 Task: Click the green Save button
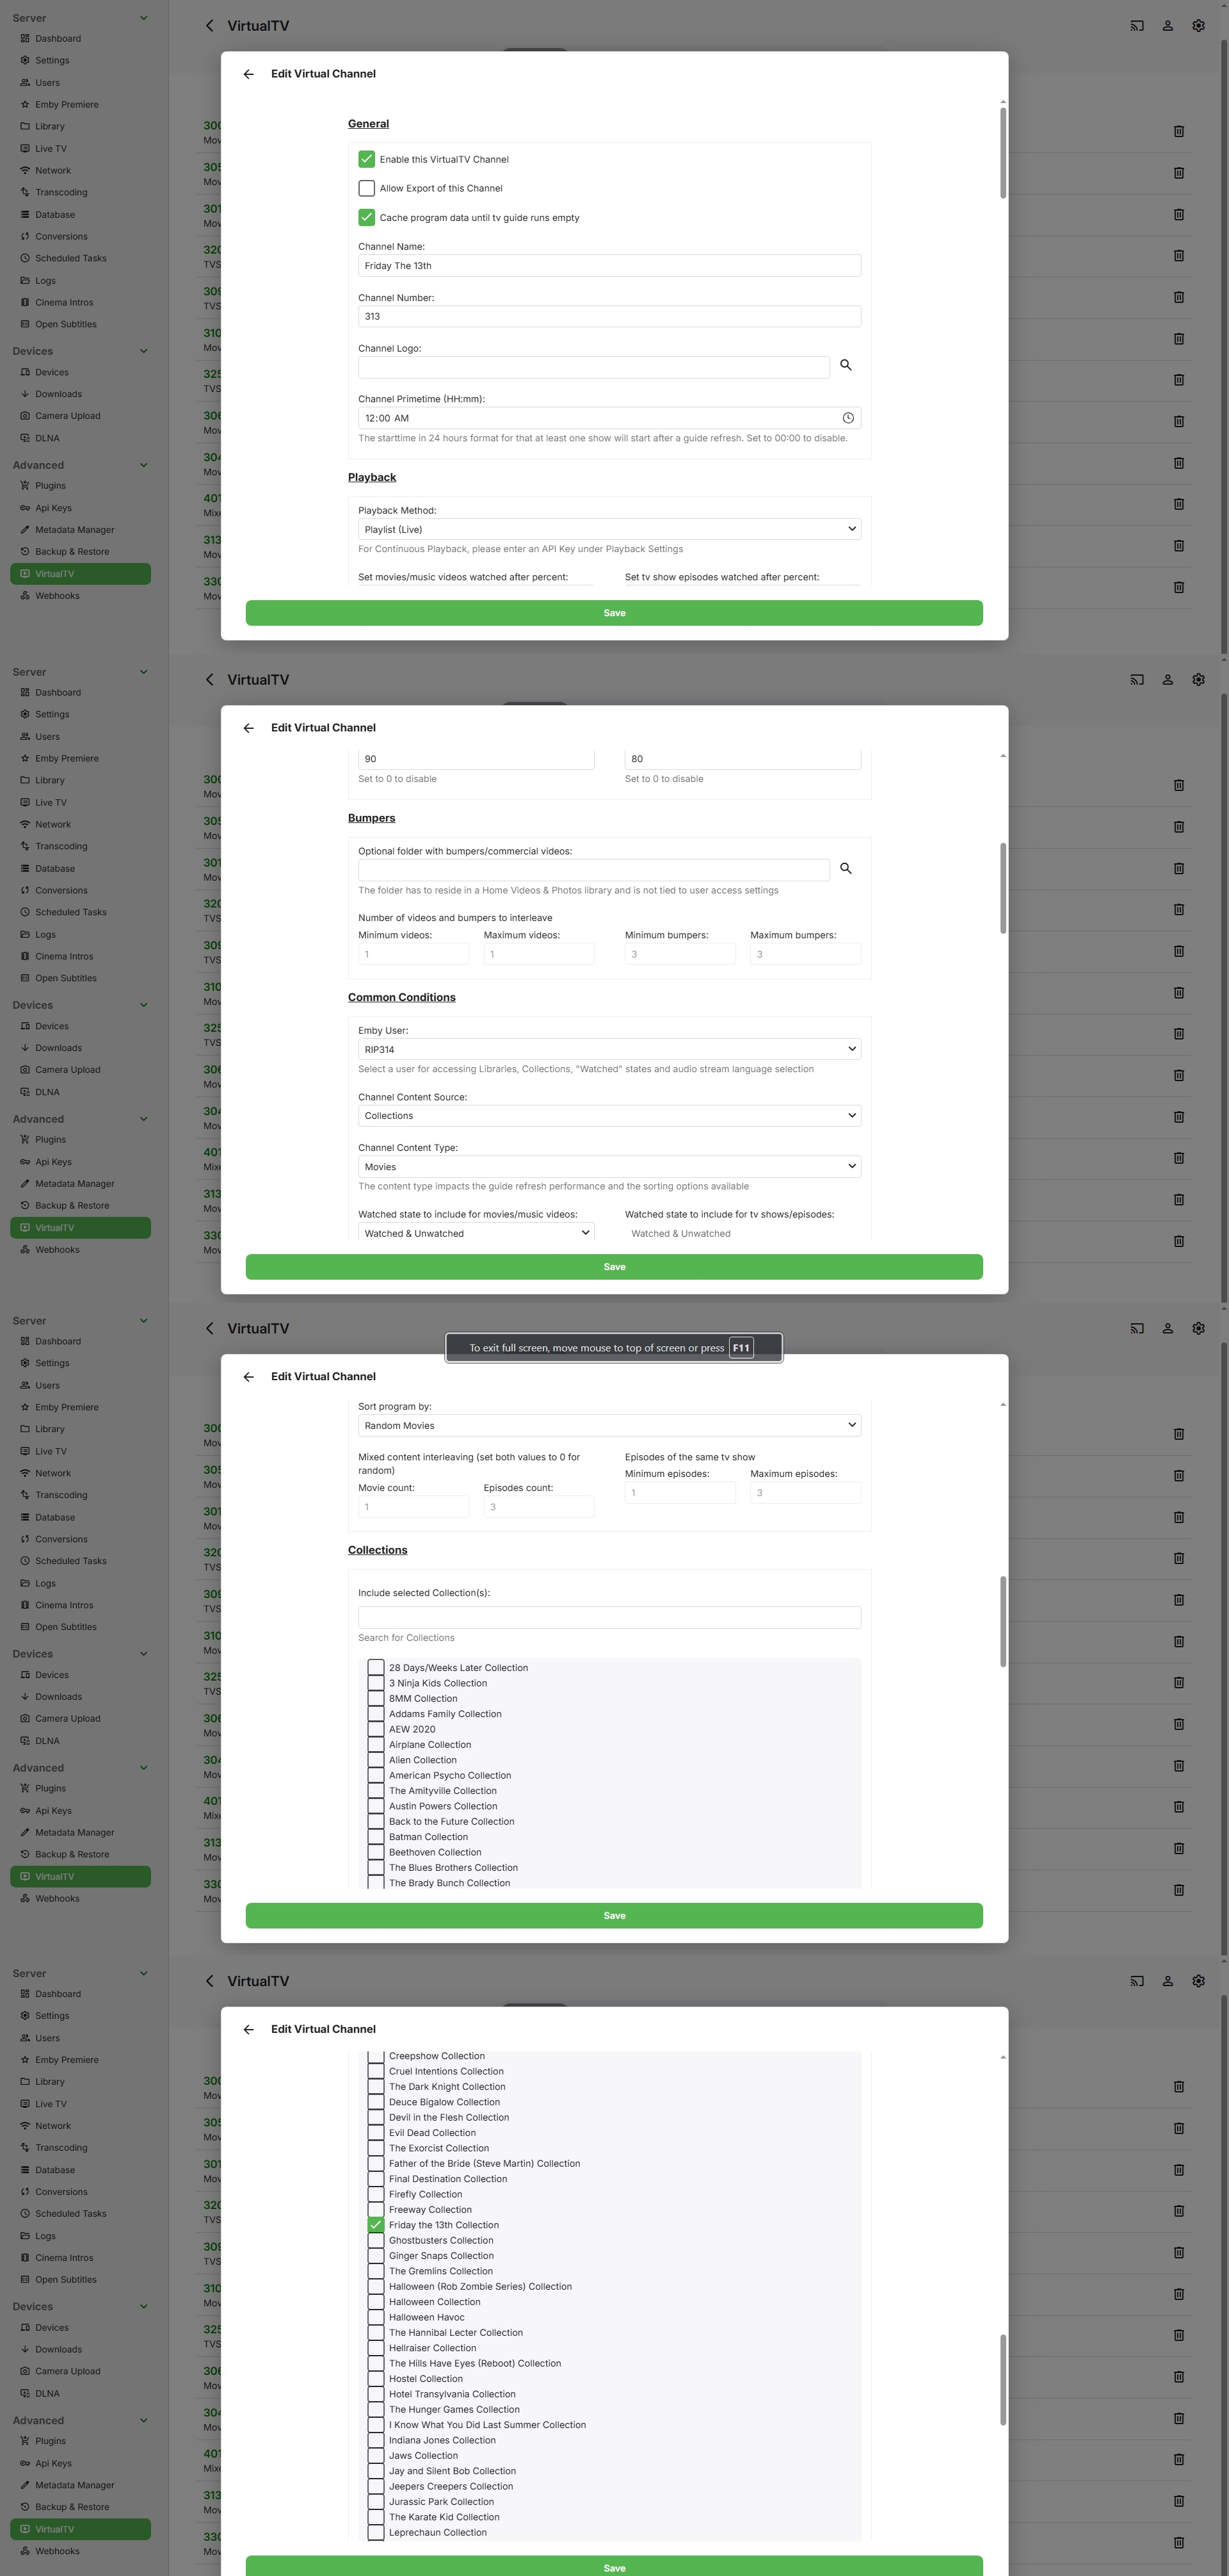(x=613, y=613)
